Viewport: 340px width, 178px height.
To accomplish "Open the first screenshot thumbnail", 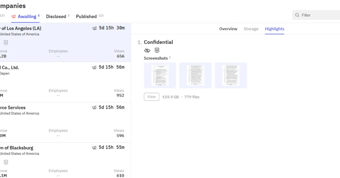I will (160, 75).
